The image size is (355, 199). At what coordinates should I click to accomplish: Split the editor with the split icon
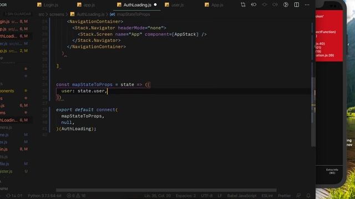tap(296, 5)
